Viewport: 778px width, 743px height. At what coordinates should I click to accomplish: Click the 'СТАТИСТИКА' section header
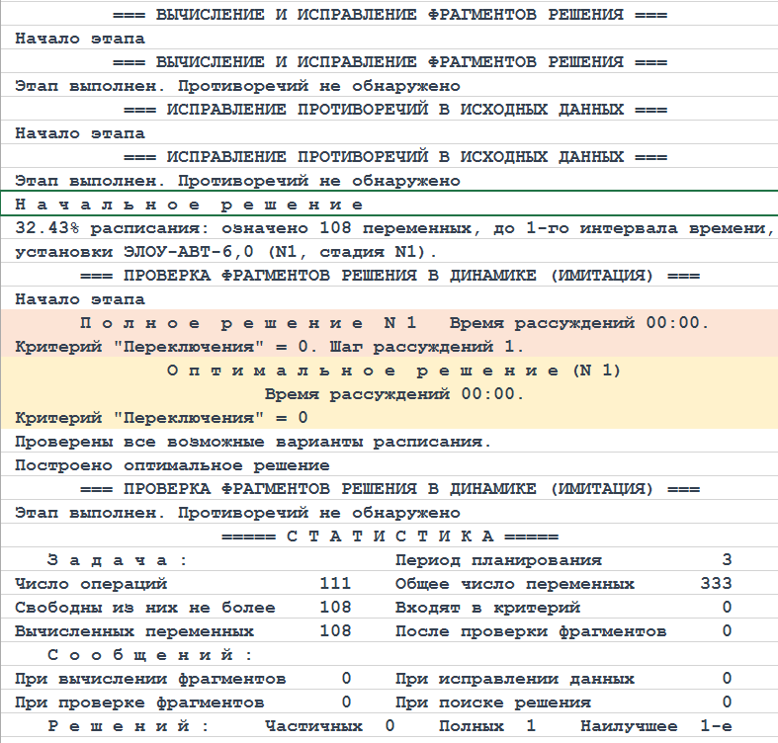389,537
